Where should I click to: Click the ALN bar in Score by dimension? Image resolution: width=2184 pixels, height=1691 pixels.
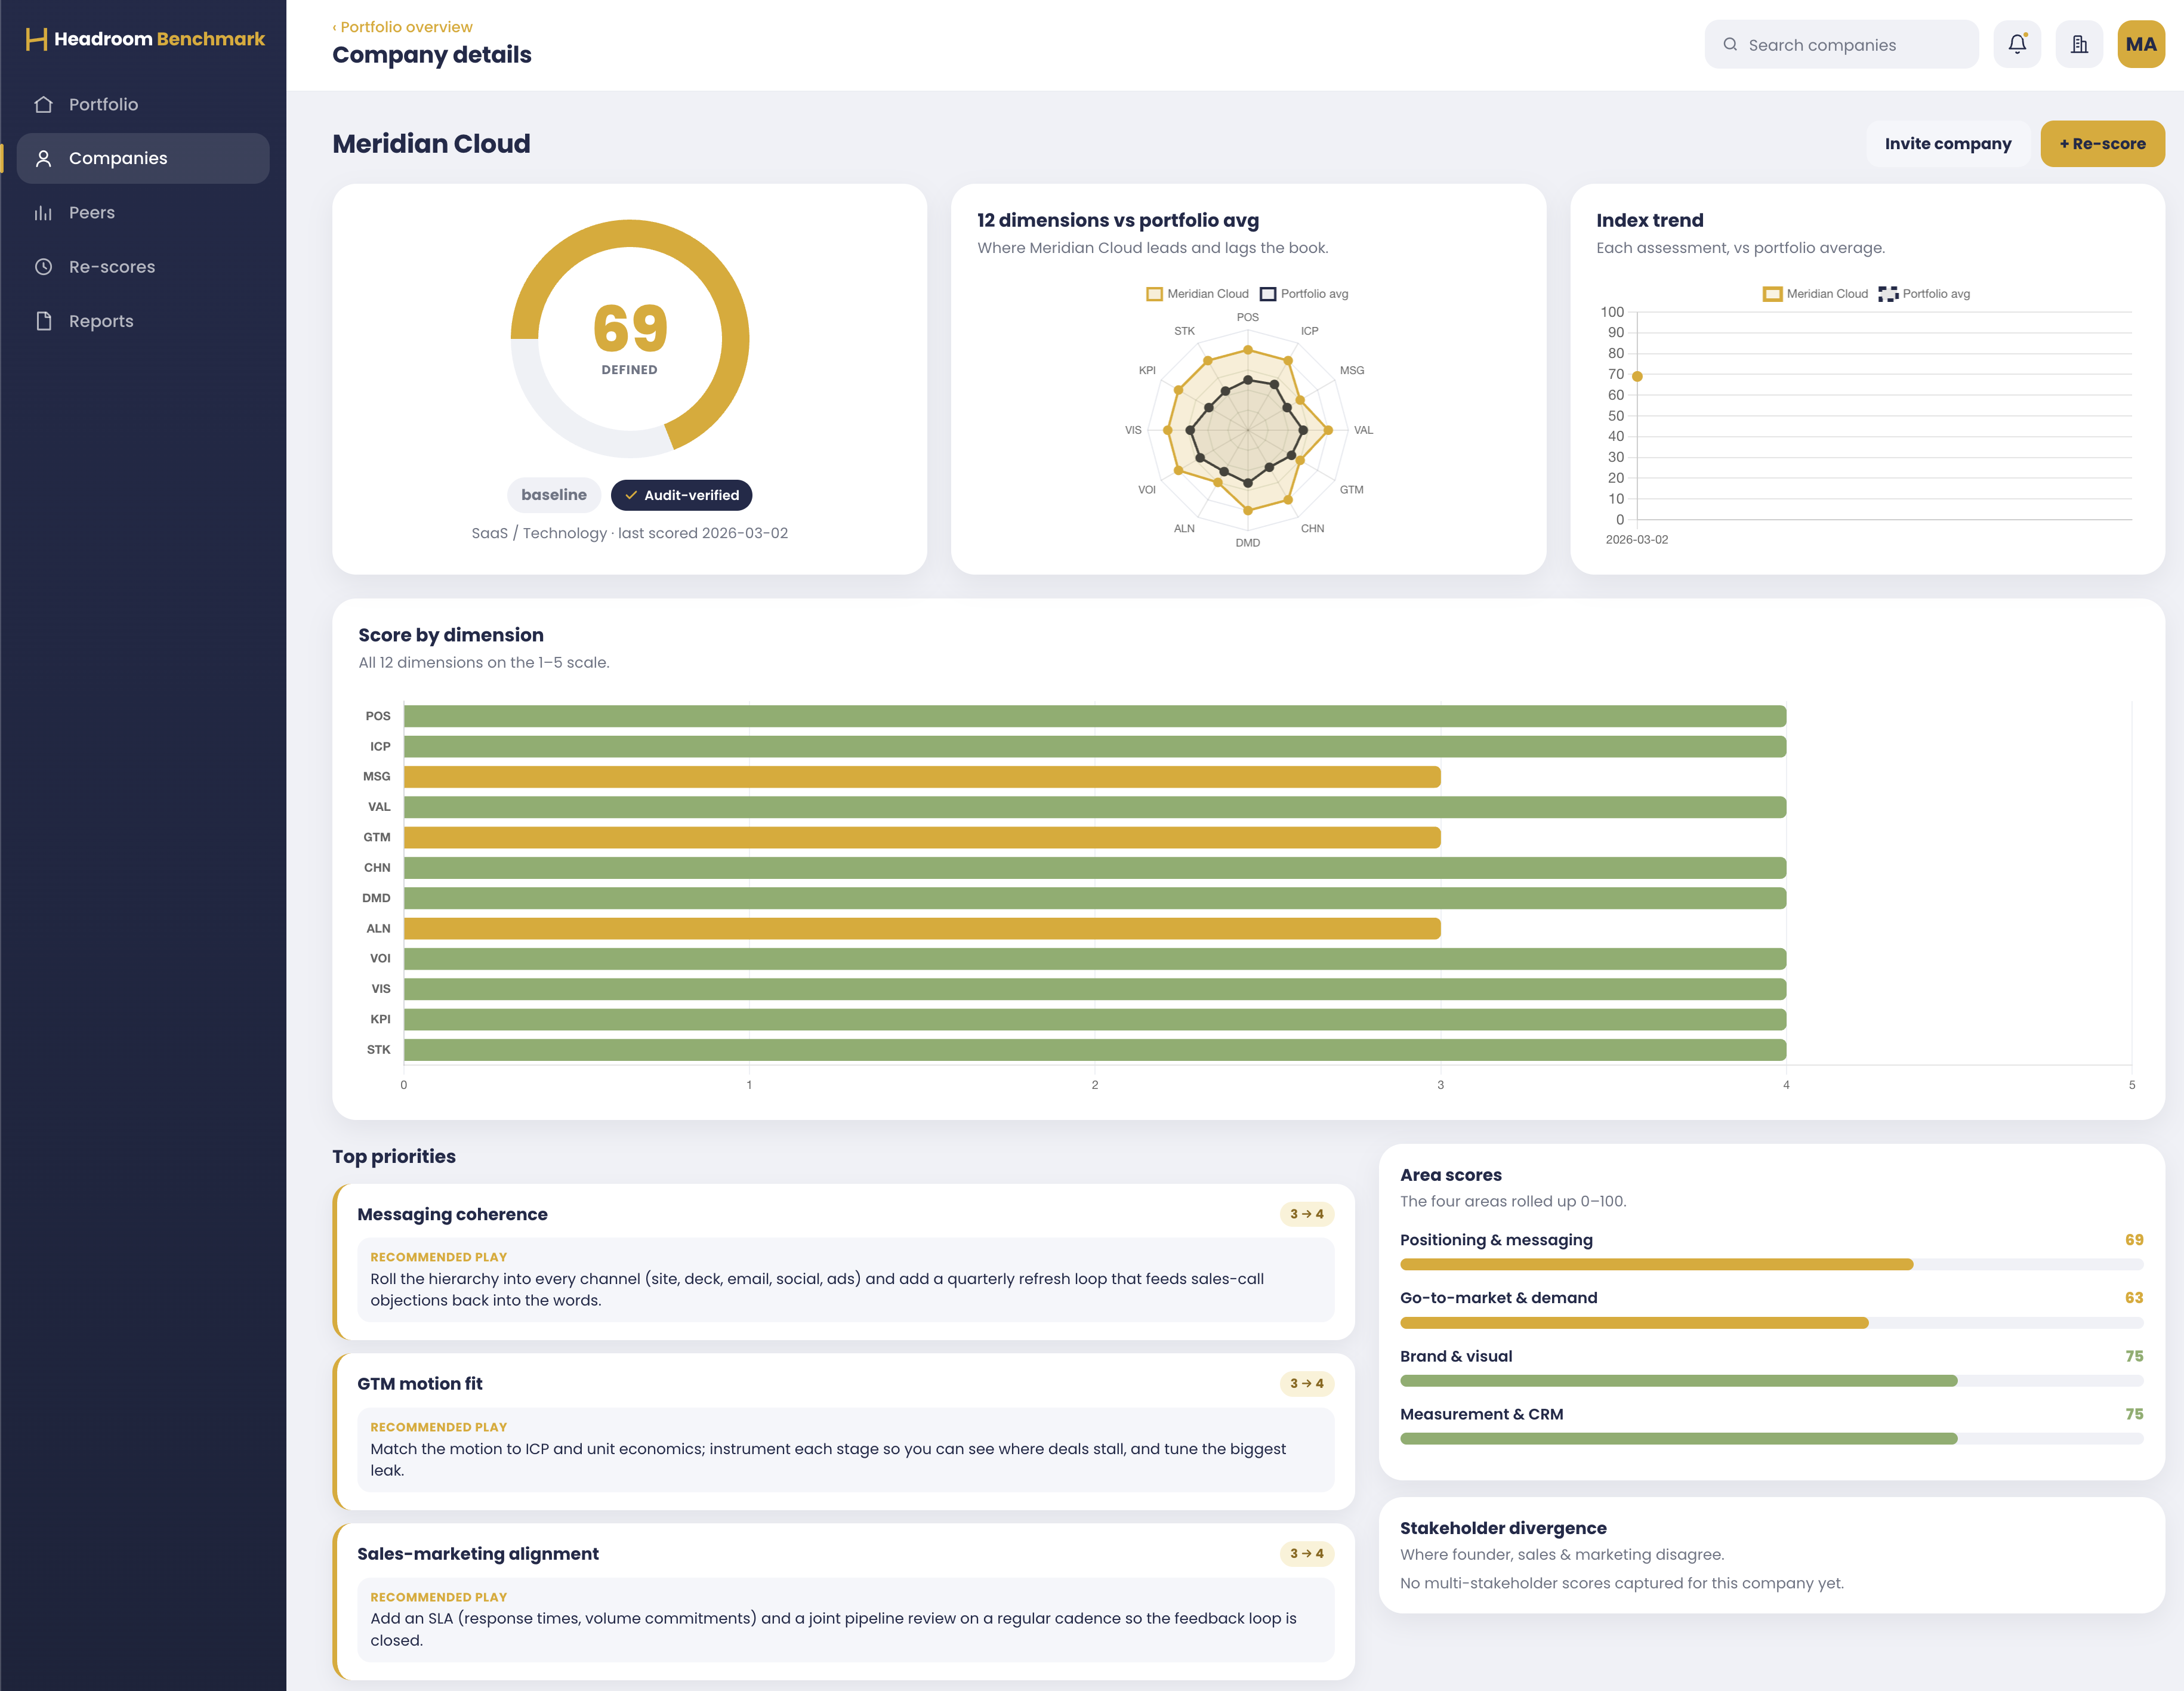(922, 928)
